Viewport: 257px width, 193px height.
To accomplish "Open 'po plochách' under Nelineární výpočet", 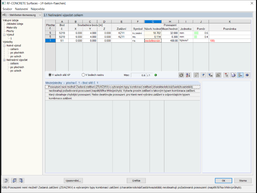I will coord(17,67).
